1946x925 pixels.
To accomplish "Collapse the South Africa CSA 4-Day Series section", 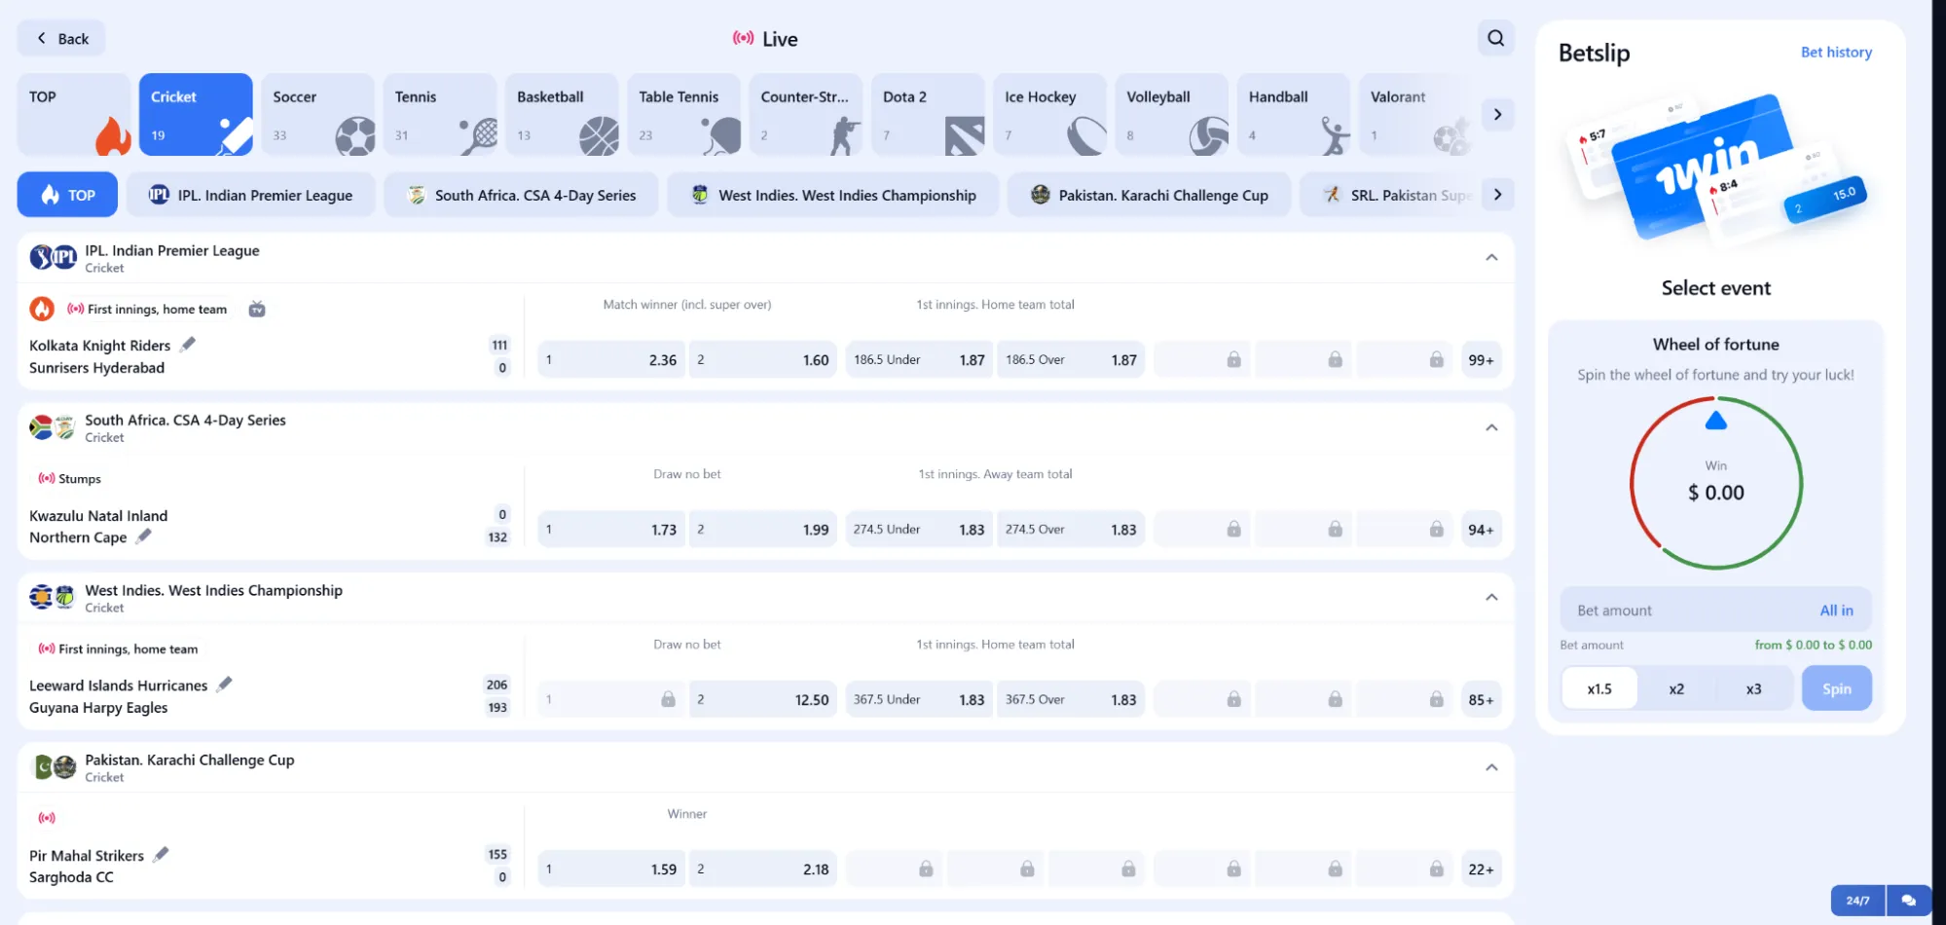I will 1490,427.
